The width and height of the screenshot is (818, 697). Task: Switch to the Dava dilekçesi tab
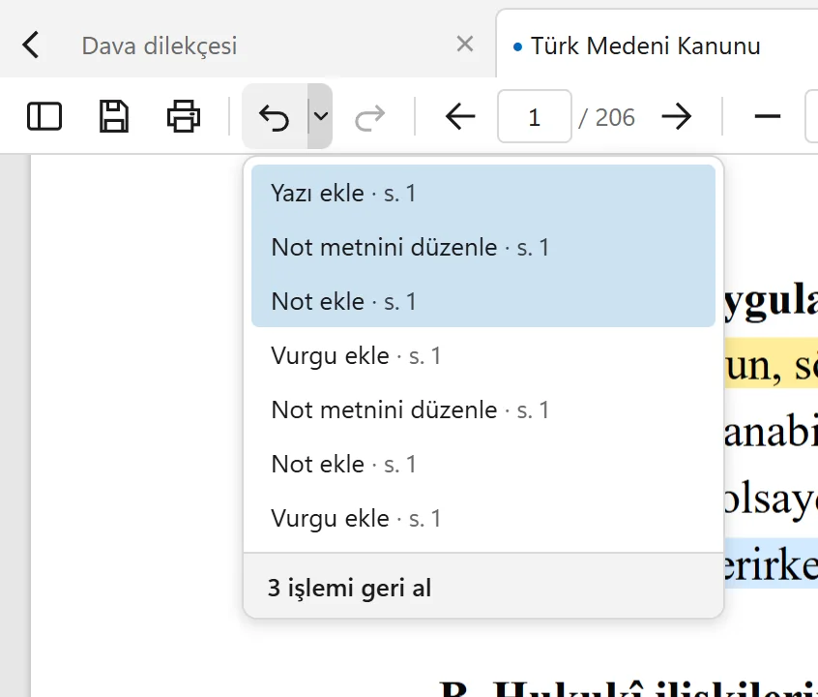(x=160, y=45)
